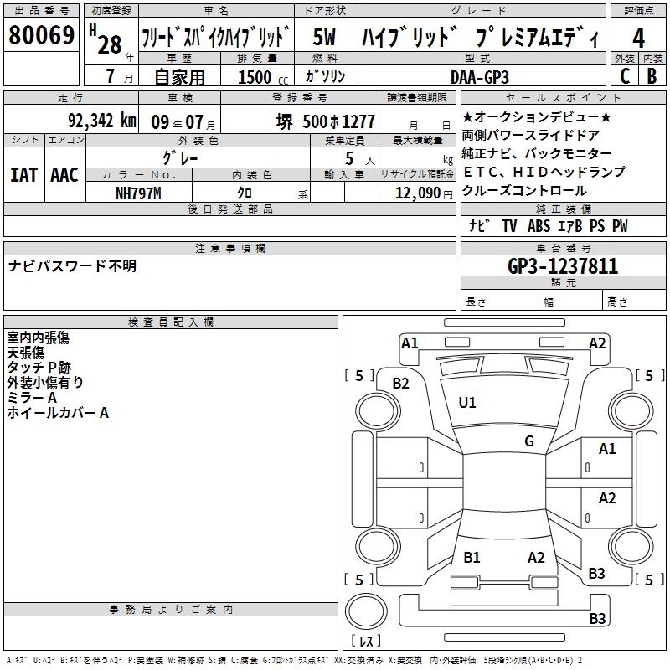Select the B2 damage mark on diagram
Screen dimensions: 670x670
pyautogui.click(x=400, y=384)
